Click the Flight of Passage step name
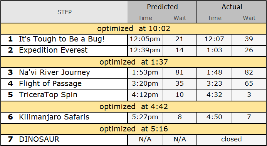The width and height of the screenshot is (267, 146). point(50,83)
